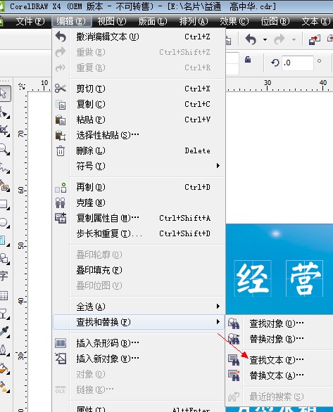Image resolution: width=333 pixels, height=412 pixels.
Task: Expand the 全选(A) submenu arrow
Action: point(218,306)
